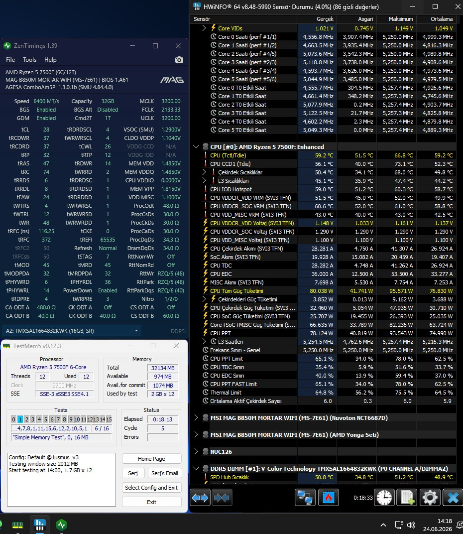
Task: Click the blue chip with flame icon in HWiNFO
Action: click(329, 498)
